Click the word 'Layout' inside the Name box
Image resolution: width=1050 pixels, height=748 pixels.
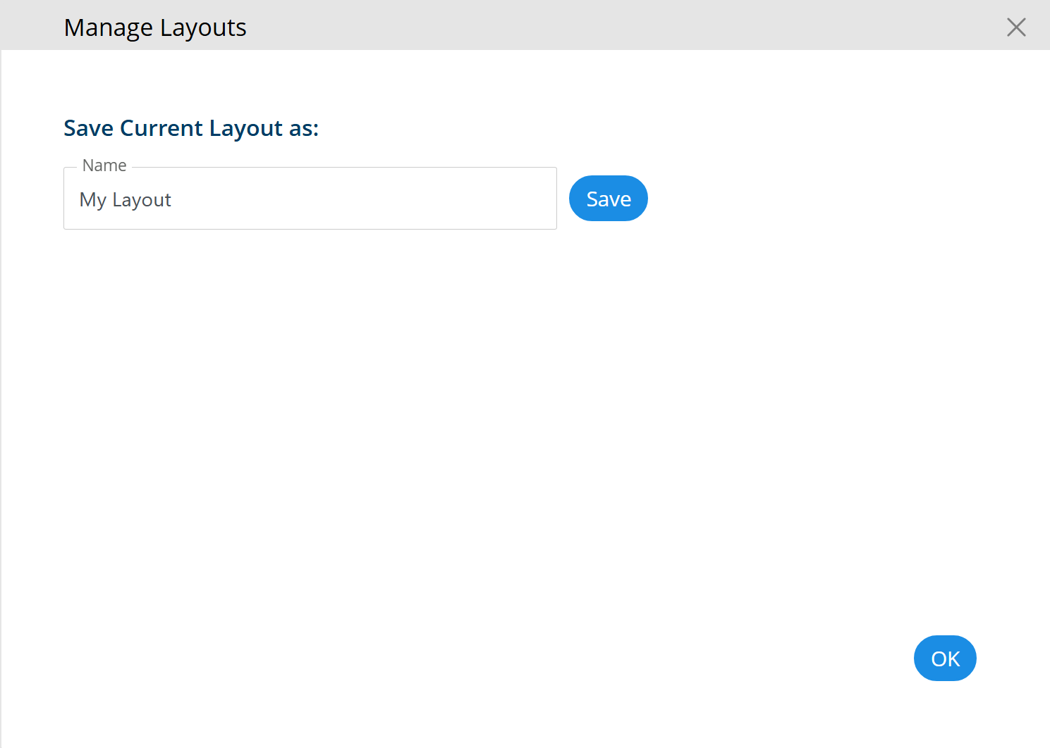[x=142, y=201]
